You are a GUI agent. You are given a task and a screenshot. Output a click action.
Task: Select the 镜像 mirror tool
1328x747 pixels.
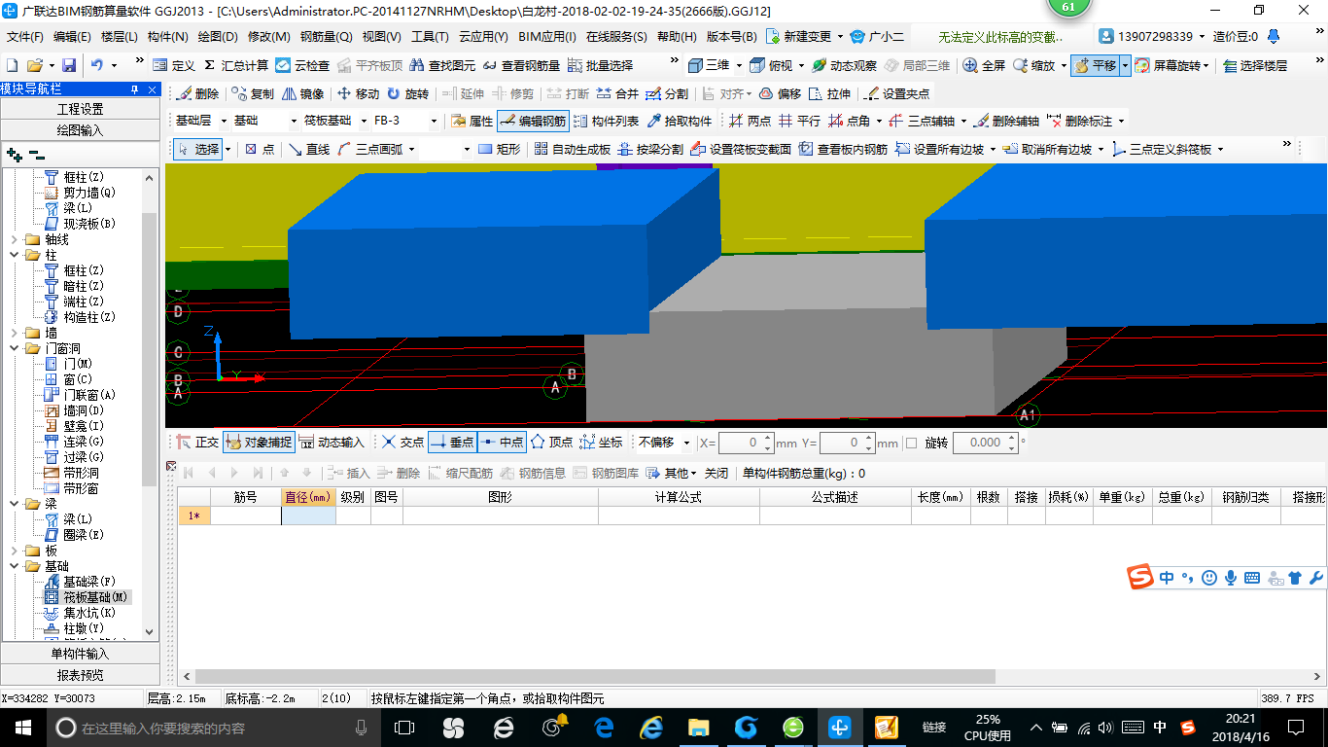coord(302,94)
